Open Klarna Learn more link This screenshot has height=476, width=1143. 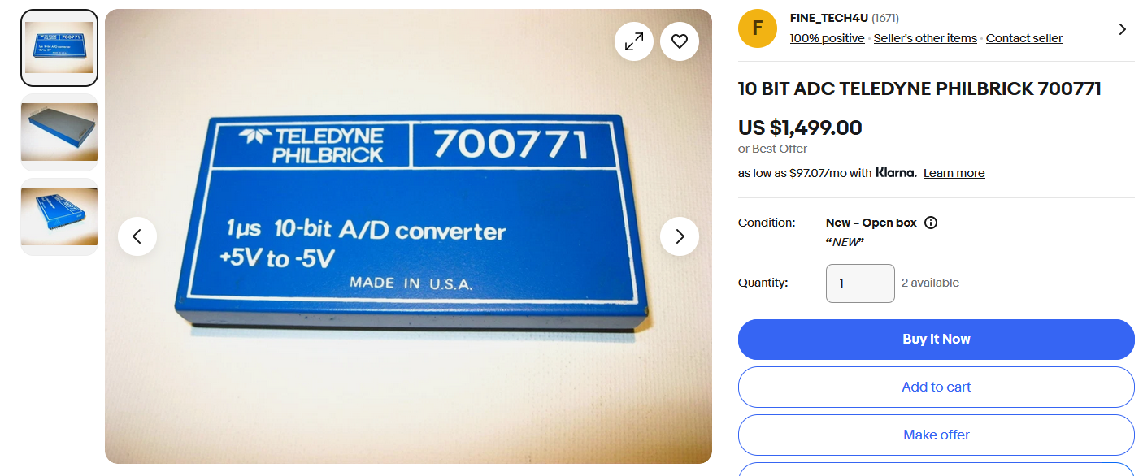pyautogui.click(x=954, y=173)
